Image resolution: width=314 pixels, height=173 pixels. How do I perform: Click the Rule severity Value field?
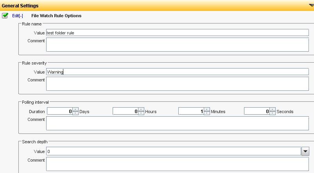coord(177,72)
